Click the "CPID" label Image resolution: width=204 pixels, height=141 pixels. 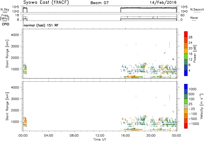[6, 24]
